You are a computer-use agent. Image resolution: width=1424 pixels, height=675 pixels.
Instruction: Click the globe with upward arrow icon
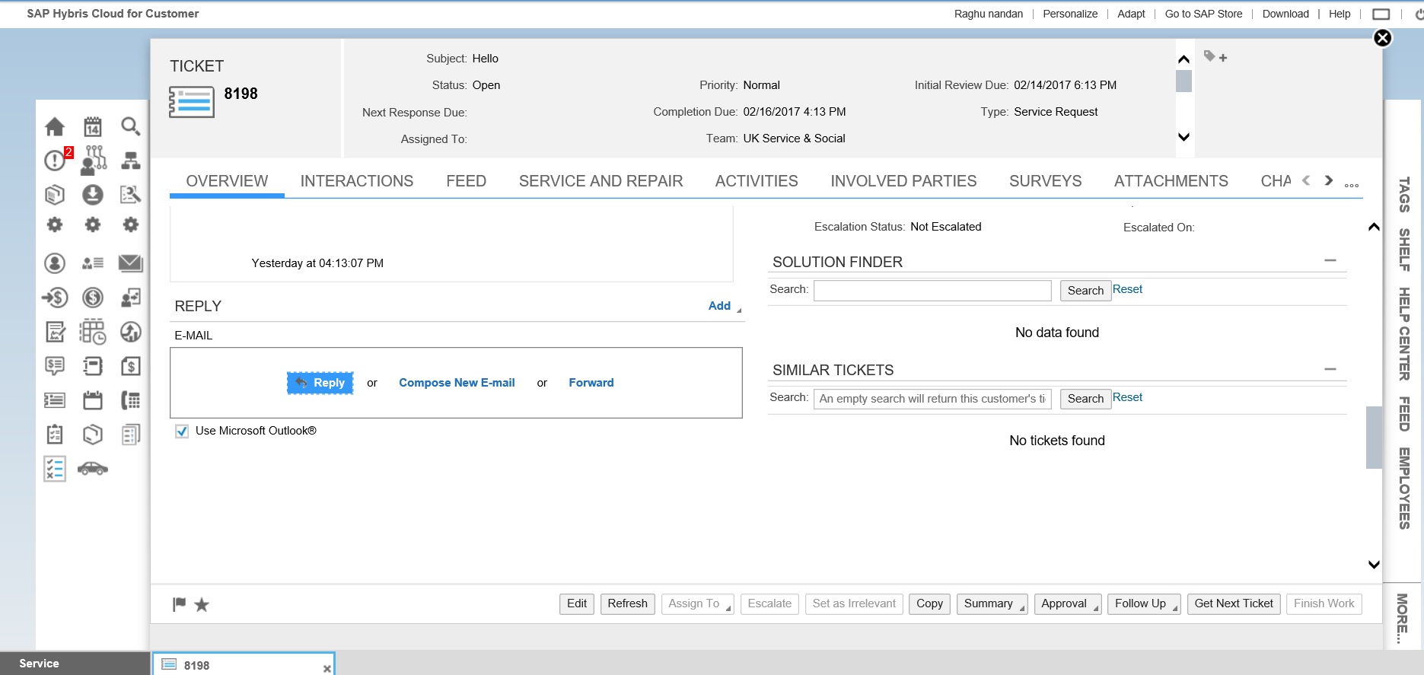(x=131, y=332)
